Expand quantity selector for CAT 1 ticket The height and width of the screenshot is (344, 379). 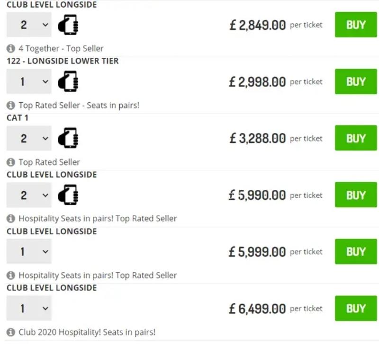coord(29,138)
